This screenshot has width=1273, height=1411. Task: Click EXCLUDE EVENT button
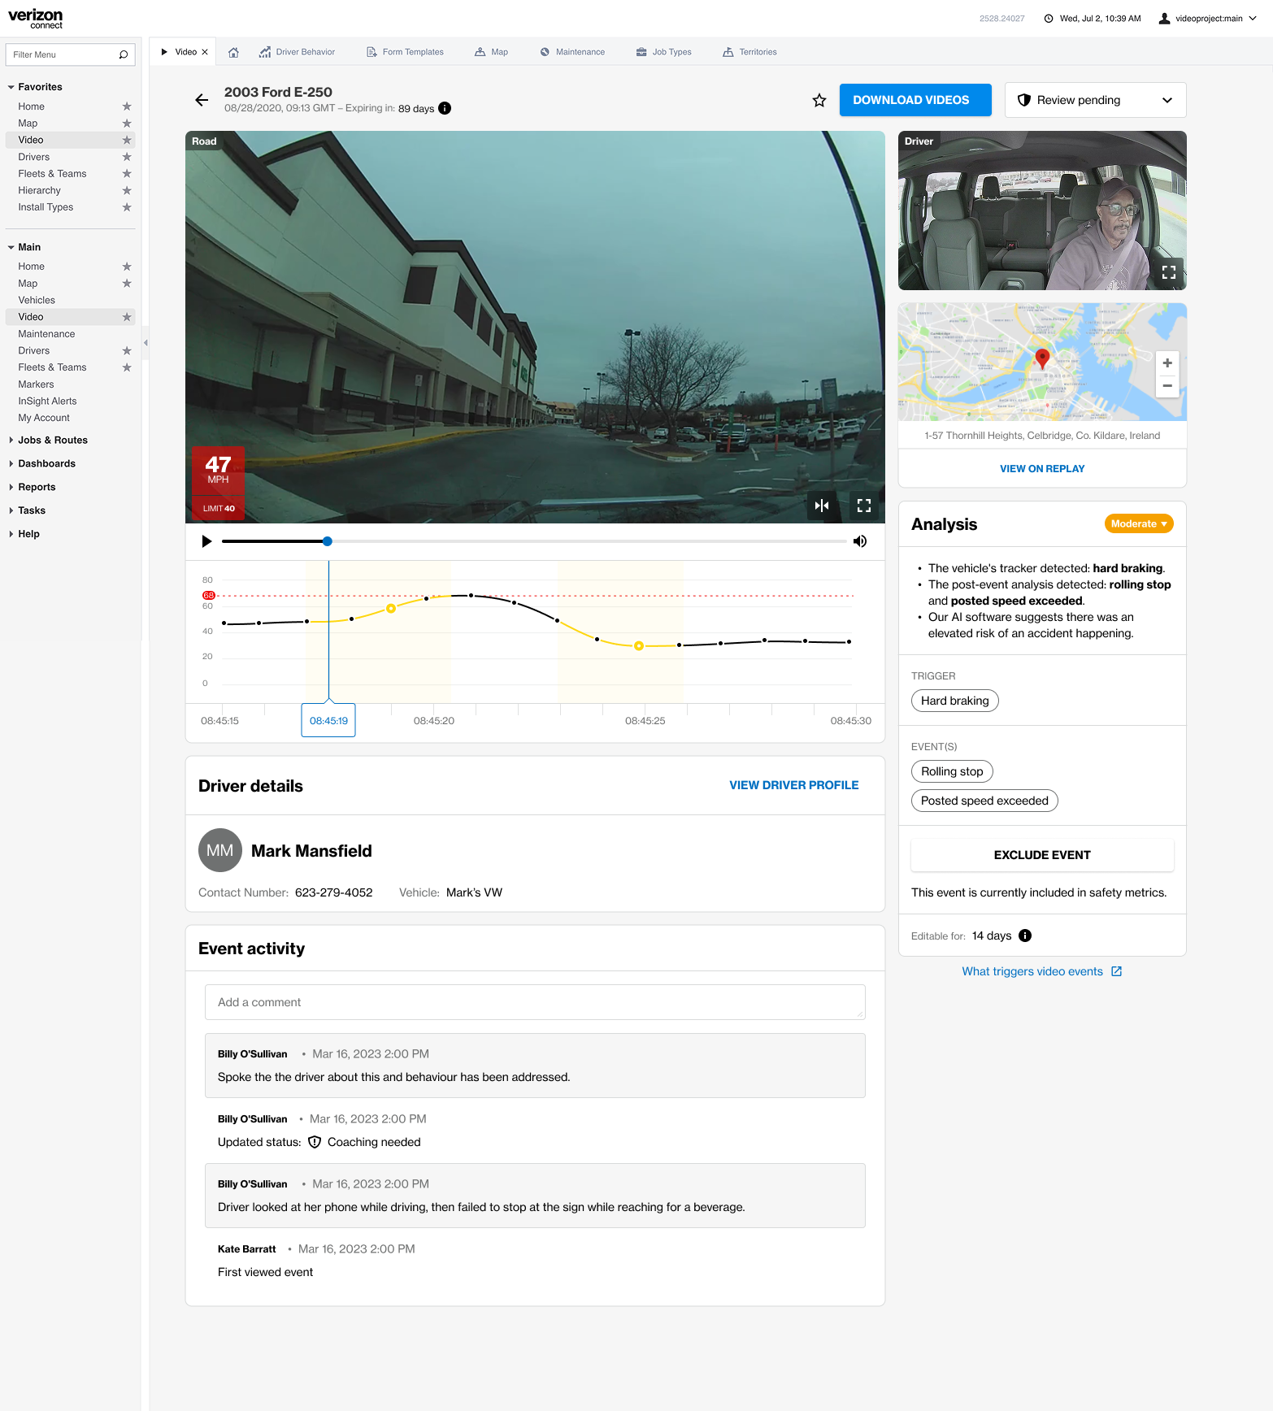[x=1042, y=855]
